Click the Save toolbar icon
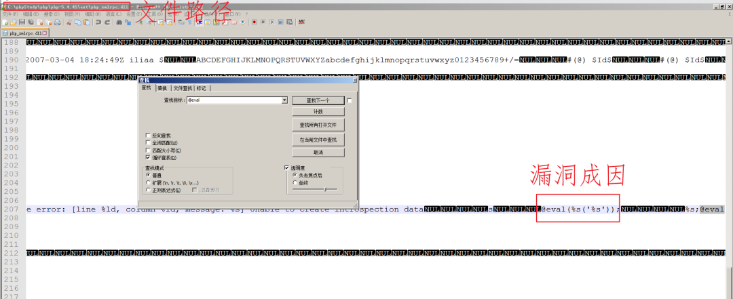The height and width of the screenshot is (299, 733). pyautogui.click(x=22, y=22)
